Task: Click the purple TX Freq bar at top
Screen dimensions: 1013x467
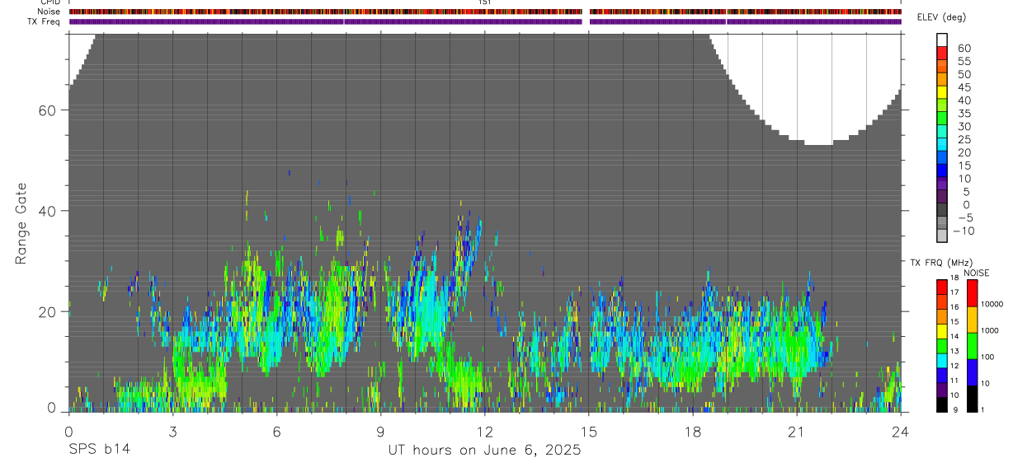Action: 485,21
